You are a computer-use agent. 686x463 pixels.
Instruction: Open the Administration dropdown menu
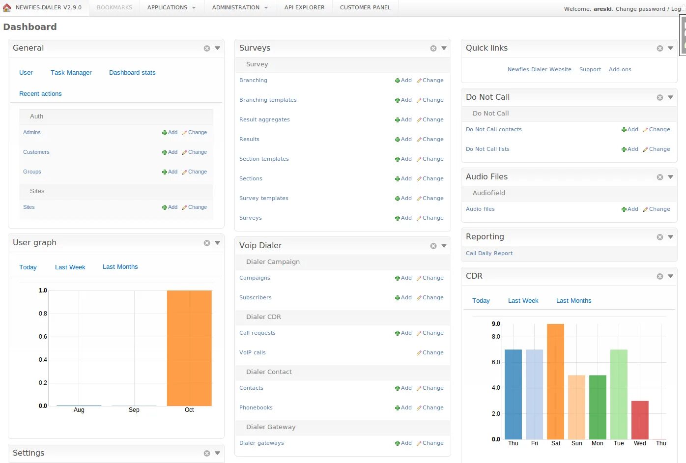tap(240, 8)
